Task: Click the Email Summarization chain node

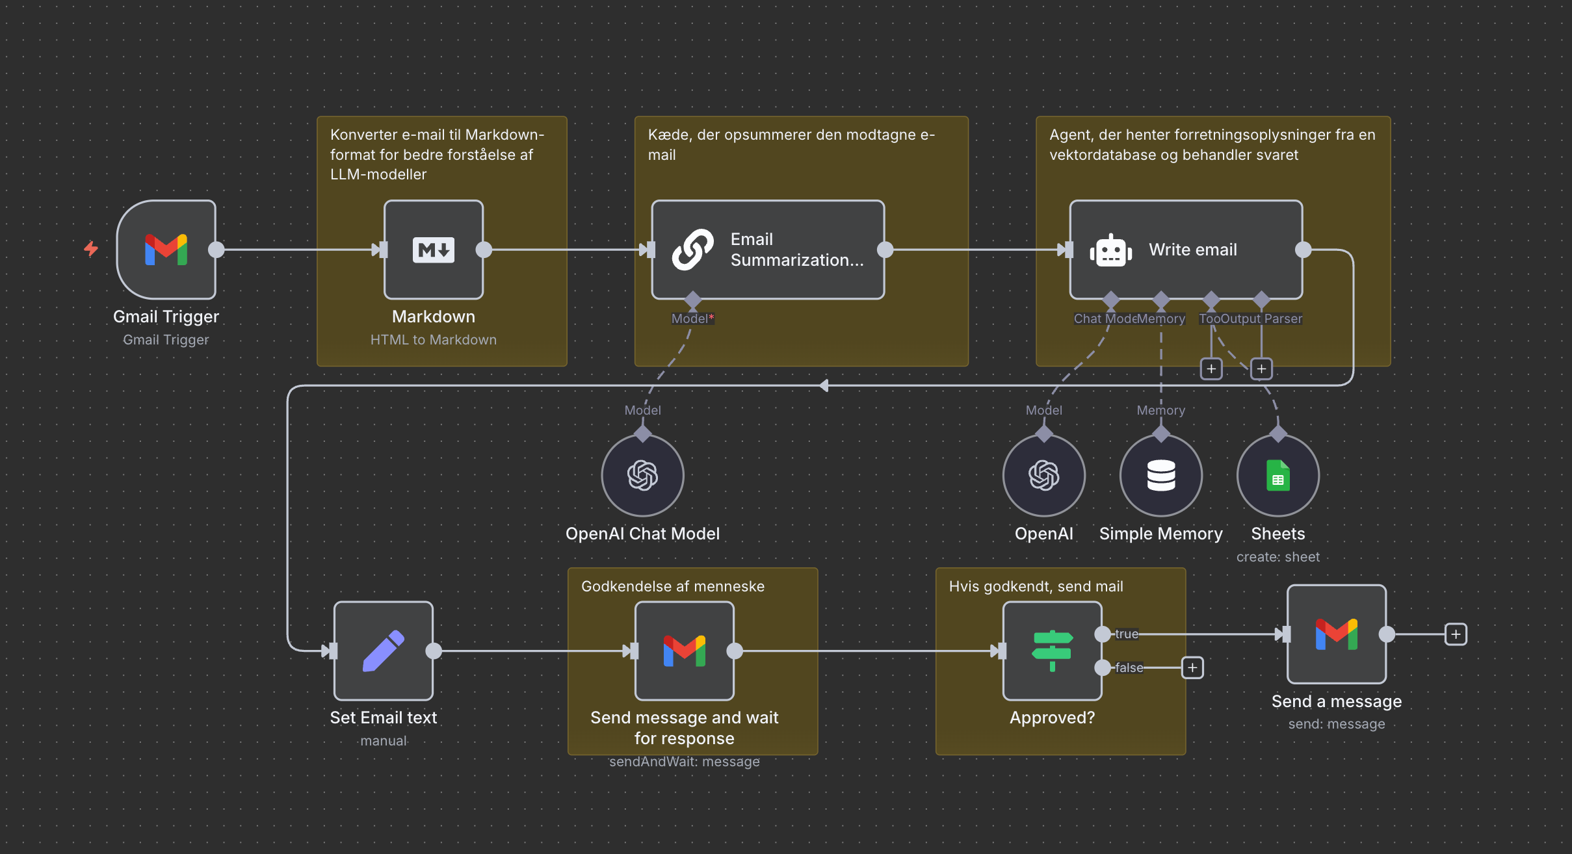Action: [x=768, y=250]
